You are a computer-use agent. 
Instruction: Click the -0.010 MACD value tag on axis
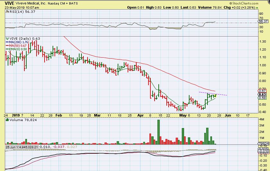tap(264, 151)
